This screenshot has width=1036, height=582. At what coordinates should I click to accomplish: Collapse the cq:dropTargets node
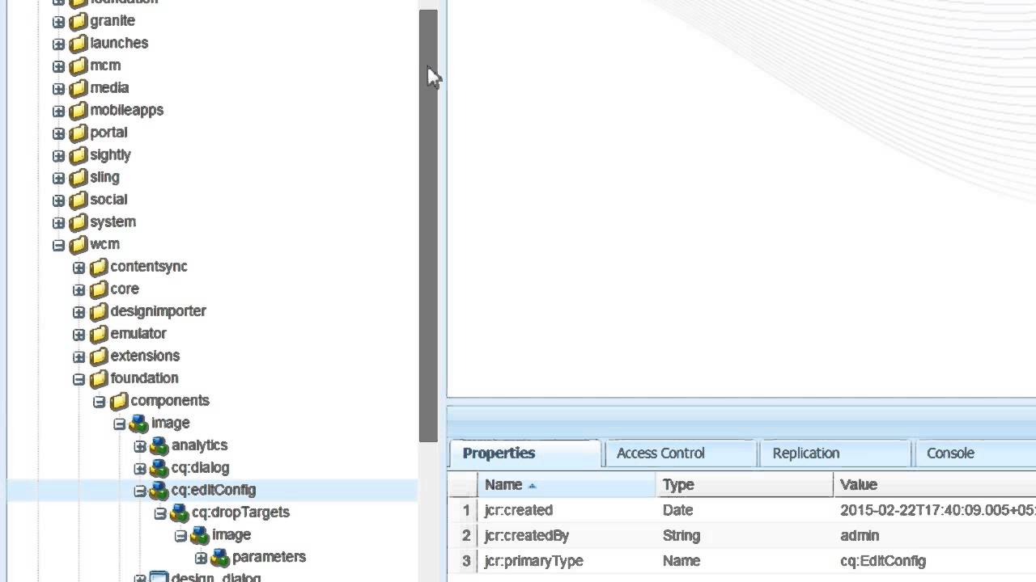[x=159, y=512]
